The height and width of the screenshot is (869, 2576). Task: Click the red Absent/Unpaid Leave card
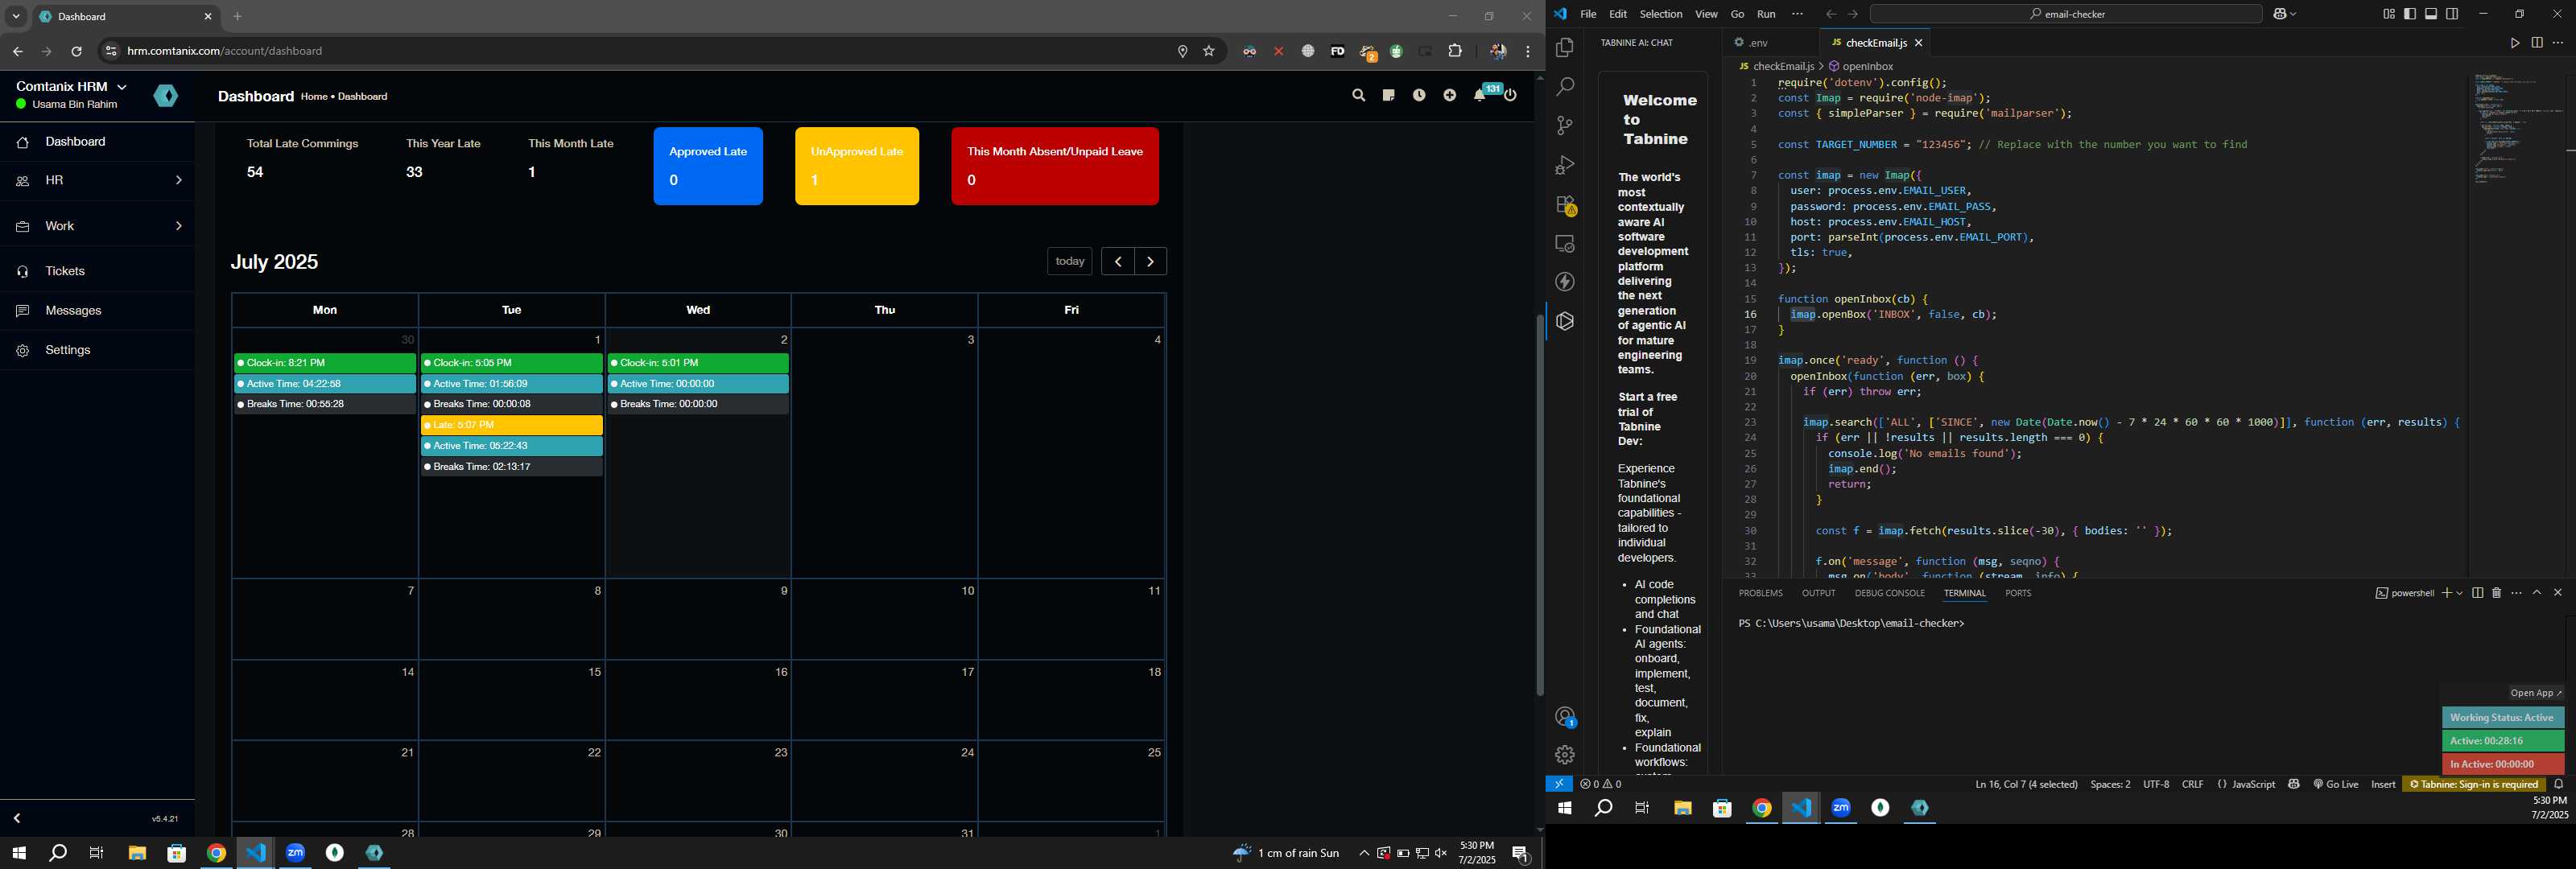pyautogui.click(x=1055, y=166)
